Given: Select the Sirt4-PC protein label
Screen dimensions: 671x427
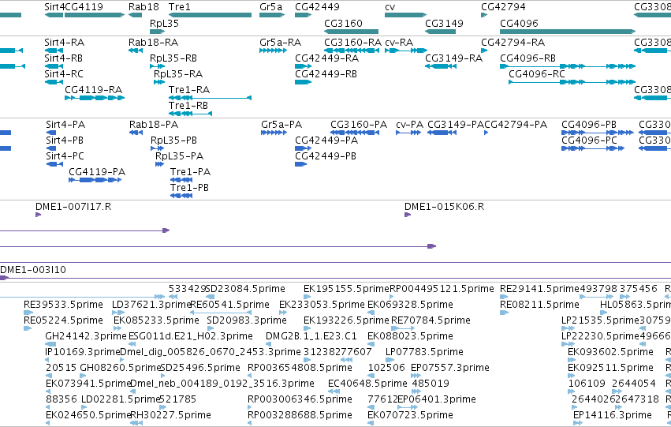Looking at the screenshot, I should tap(65, 156).
